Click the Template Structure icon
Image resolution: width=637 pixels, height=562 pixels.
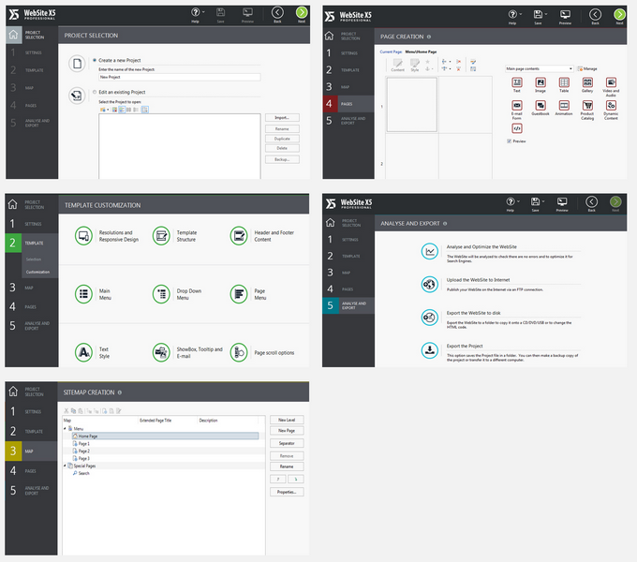(x=161, y=236)
